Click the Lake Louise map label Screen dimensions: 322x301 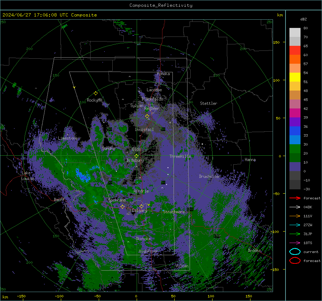28,176
